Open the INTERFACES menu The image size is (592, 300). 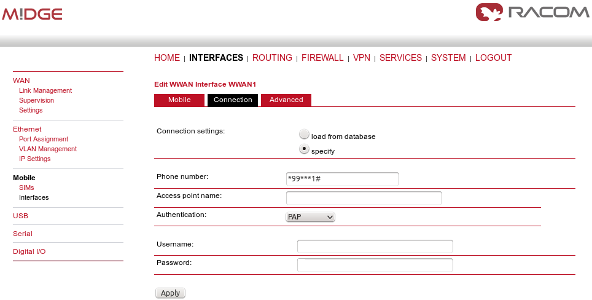click(216, 58)
